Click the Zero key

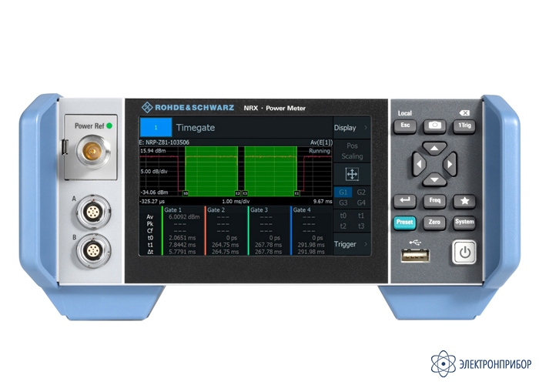click(434, 223)
